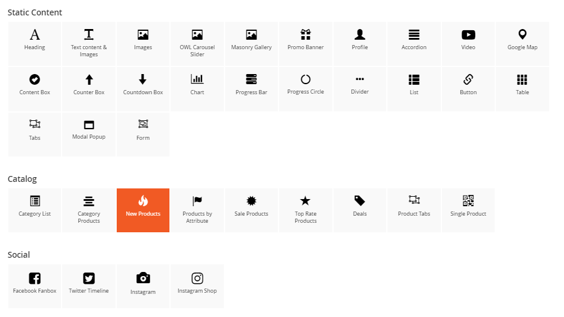Screen dimensions: 564x317
Task: Insert a Promo Banner element
Action: point(306,43)
